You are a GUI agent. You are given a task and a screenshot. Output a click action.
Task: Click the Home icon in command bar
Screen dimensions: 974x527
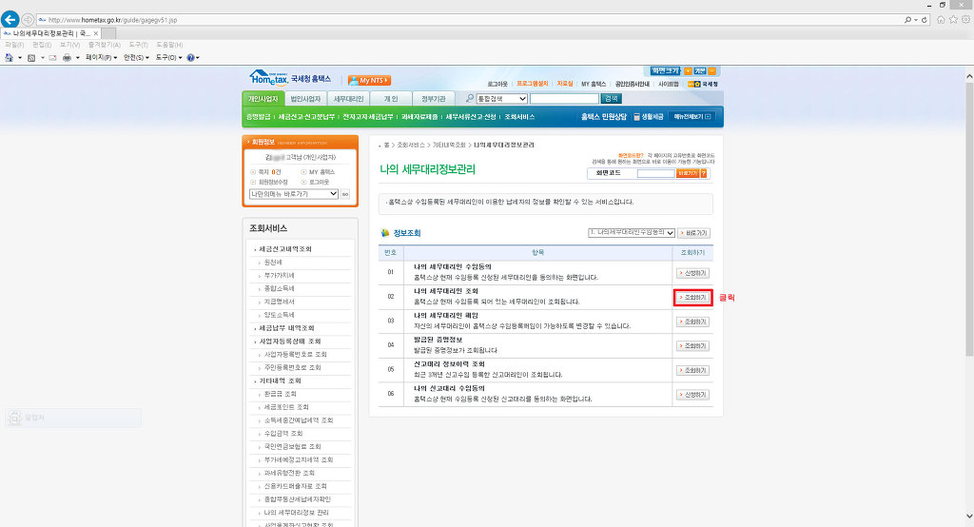tap(9, 58)
